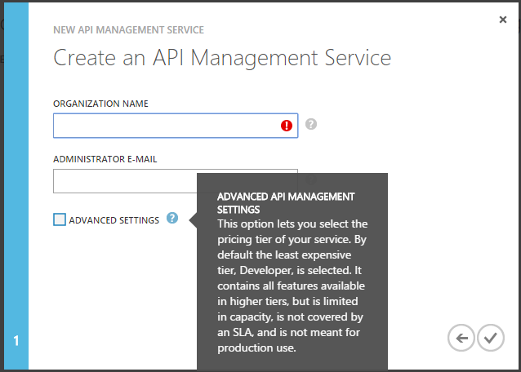Click the step 1 wizard indicator

click(x=16, y=340)
